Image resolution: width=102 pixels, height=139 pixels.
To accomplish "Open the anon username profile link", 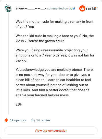I will point(31,8).
